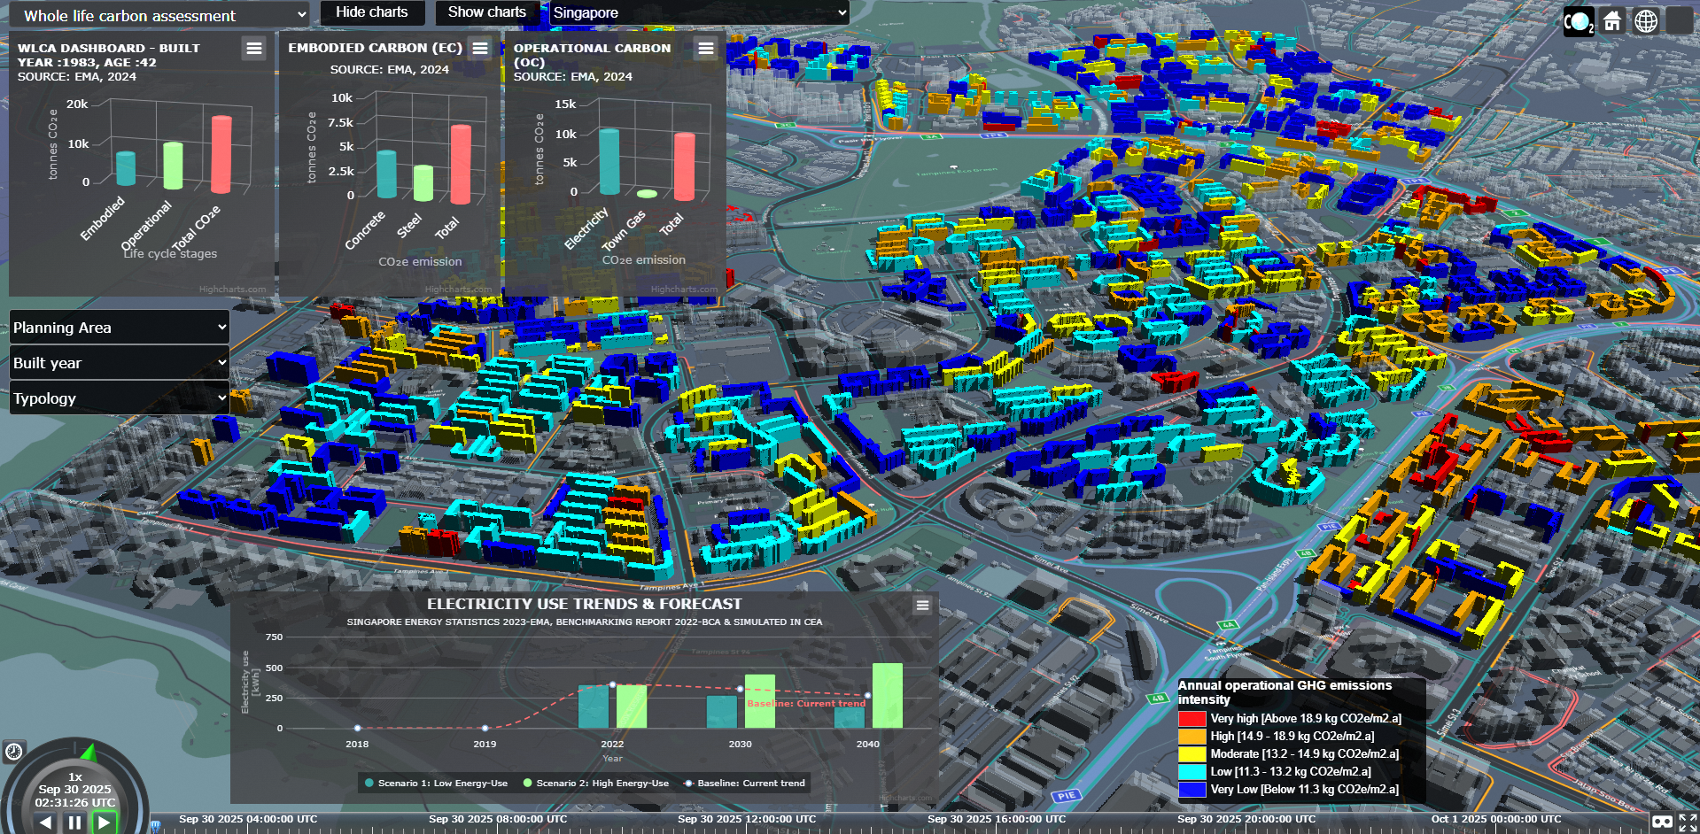Click 'ELECTRICITY USE TRENDS & FORECAST' title
Viewport: 1700px width, 834px height.
tap(585, 604)
